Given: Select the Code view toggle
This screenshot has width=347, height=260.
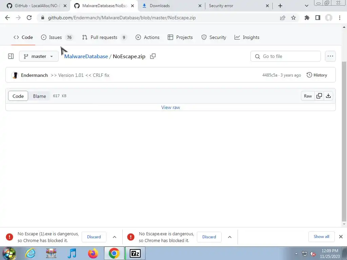Looking at the screenshot, I should (18, 96).
